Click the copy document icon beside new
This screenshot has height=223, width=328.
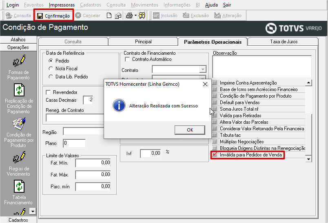pos(118,16)
